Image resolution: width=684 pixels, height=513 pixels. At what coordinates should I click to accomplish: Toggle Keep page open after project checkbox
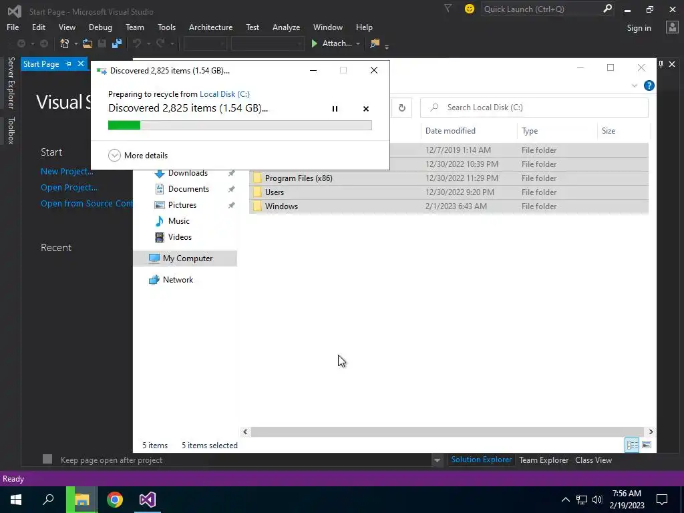(x=47, y=459)
